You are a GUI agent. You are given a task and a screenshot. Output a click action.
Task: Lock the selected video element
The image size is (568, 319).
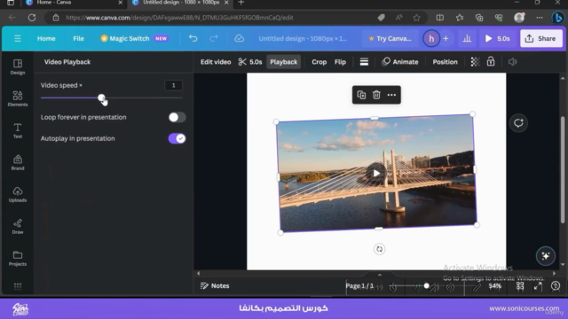tap(491, 61)
